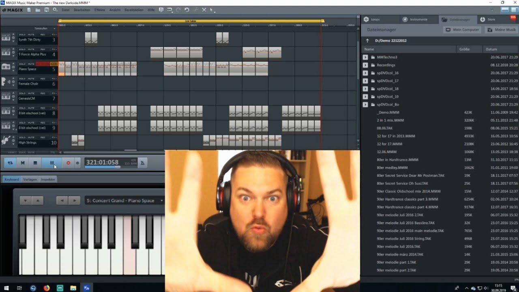Select the mouse mode pointer tool
Viewport: 519px width, 292px height.
pyautogui.click(x=212, y=10)
